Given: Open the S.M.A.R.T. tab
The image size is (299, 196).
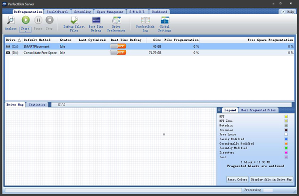Looking at the screenshot, I should [138, 11].
